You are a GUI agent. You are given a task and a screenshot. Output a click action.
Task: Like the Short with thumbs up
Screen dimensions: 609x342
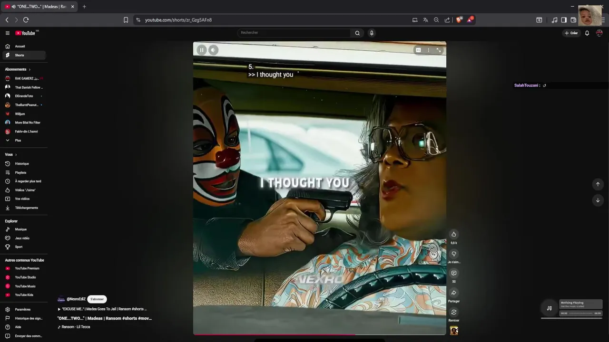tap(454, 234)
